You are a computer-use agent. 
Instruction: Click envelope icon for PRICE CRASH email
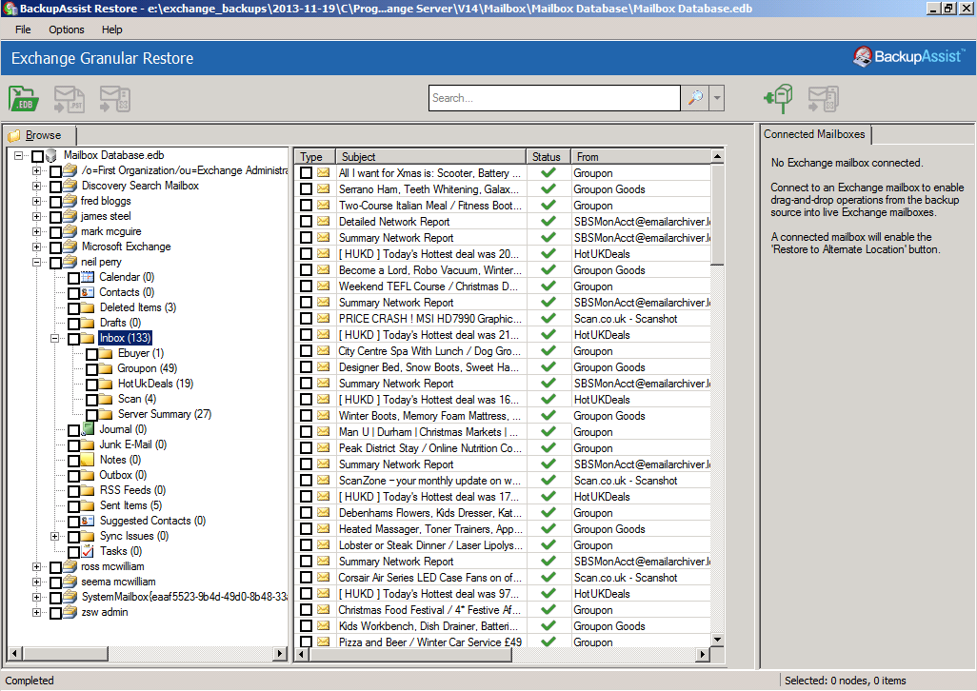point(324,318)
